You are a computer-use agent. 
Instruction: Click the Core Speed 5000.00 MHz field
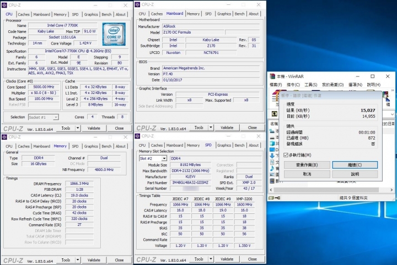click(44, 87)
